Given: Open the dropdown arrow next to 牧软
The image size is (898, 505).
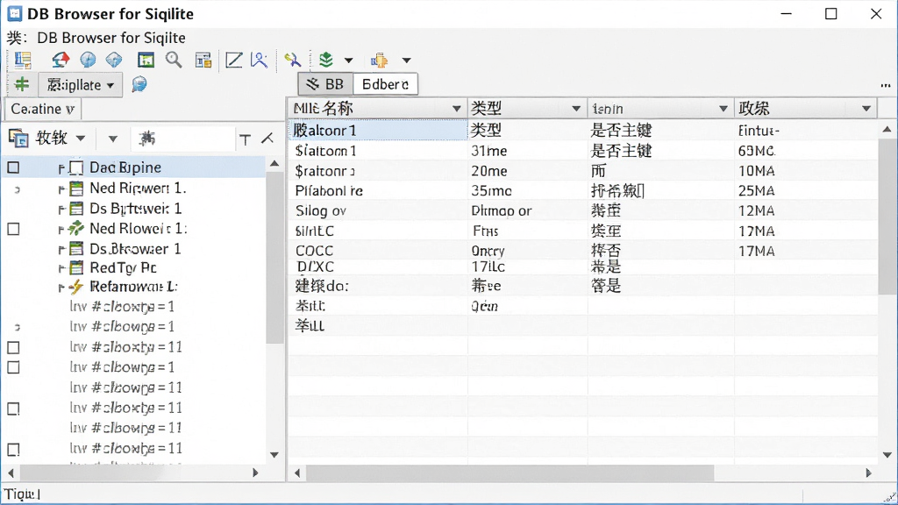Looking at the screenshot, I should 81,139.
